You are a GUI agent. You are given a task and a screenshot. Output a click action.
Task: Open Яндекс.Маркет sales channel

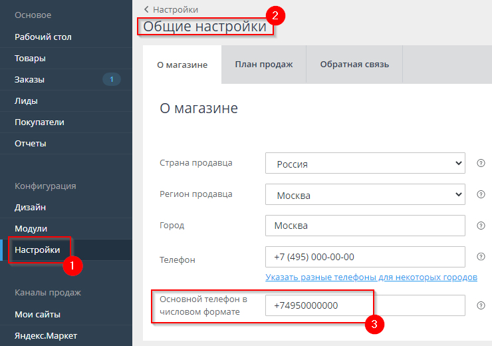[46, 335]
